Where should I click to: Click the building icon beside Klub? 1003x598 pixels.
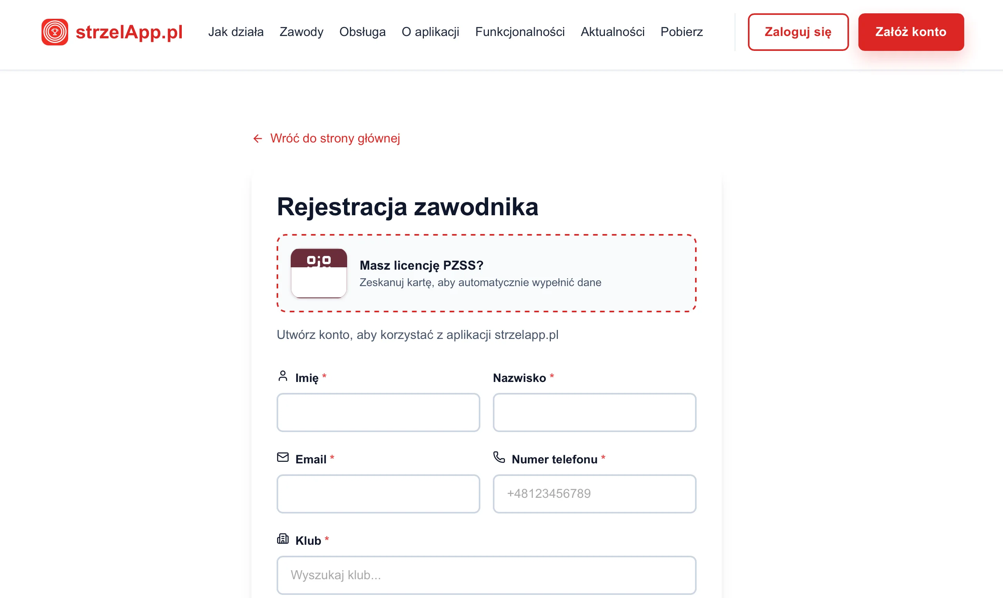[283, 539]
